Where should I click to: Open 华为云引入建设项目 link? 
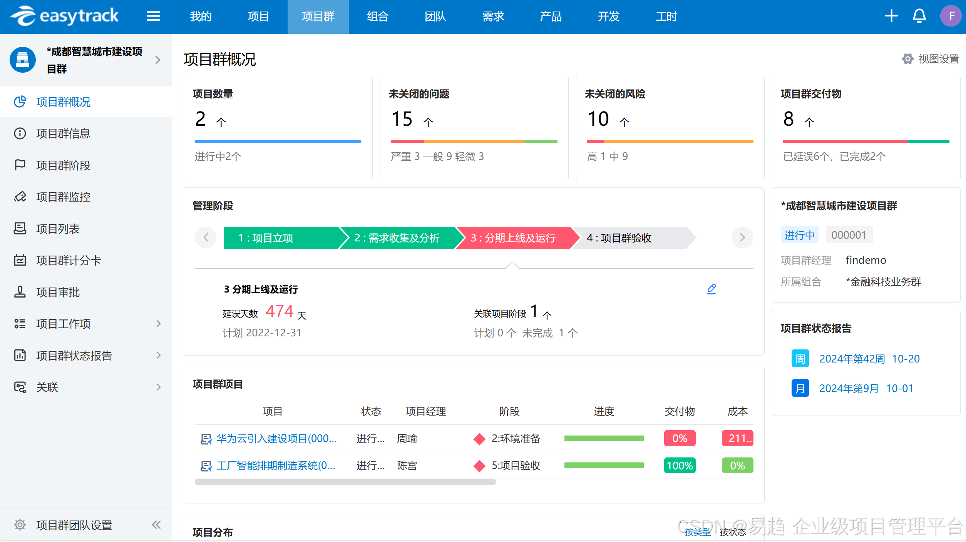tap(276, 439)
